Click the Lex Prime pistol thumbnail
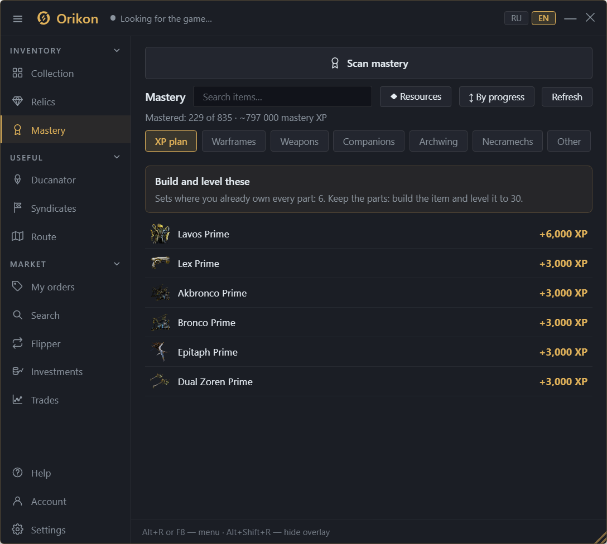Viewport: 607px width, 544px height. pyautogui.click(x=160, y=263)
